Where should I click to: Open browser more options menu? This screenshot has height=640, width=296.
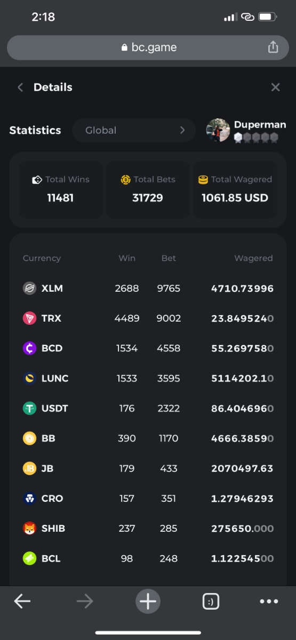click(x=269, y=602)
